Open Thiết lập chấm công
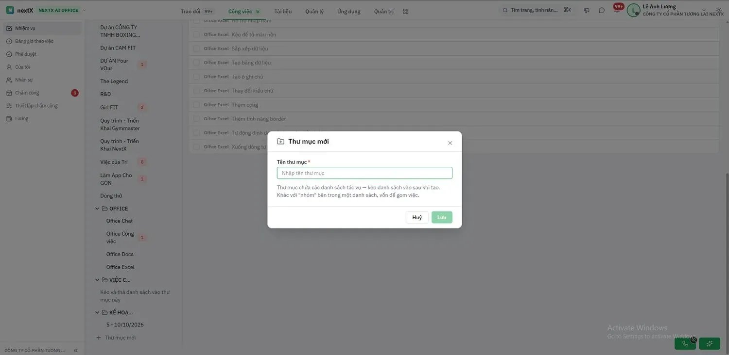This screenshot has height=355, width=729. [x=42, y=106]
